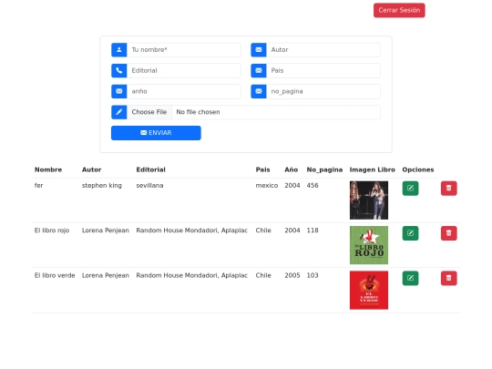Select the 'mexico' country cell

[267, 186]
